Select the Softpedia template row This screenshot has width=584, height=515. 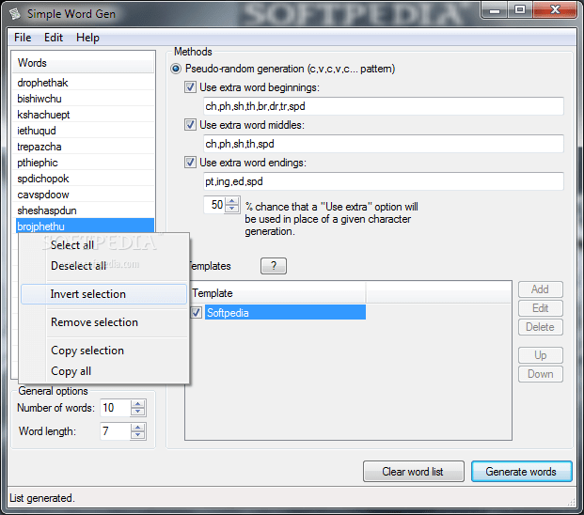tap(285, 313)
